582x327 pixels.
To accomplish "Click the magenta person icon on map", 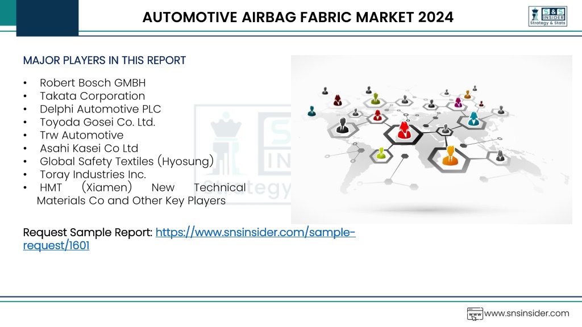I will pos(459,103).
